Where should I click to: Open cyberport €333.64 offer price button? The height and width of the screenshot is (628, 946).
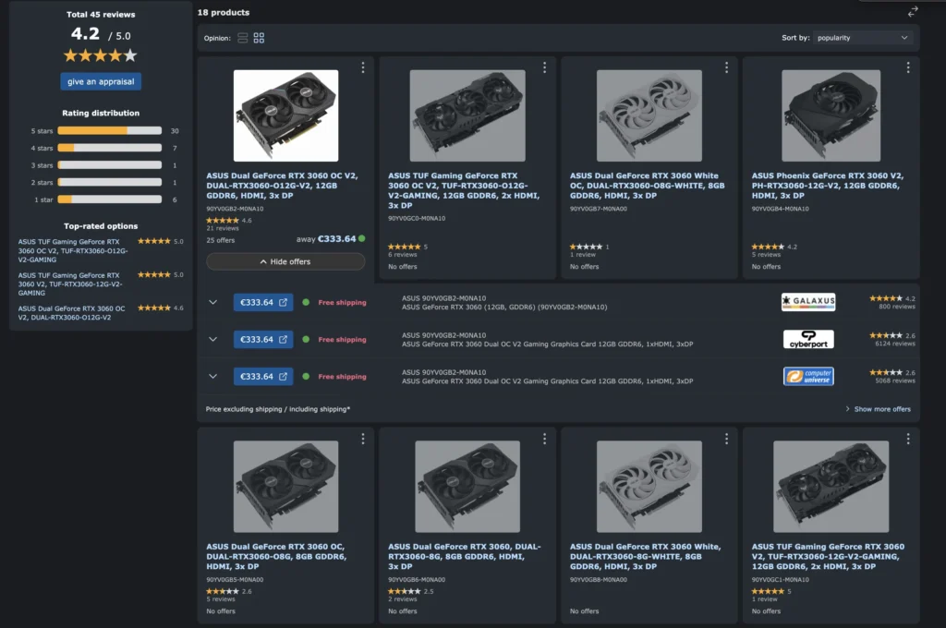pos(263,339)
